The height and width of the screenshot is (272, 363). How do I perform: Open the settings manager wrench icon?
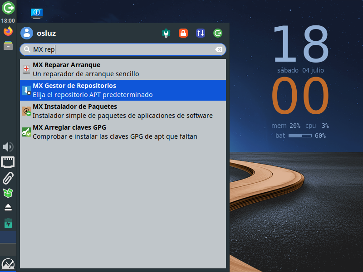(x=166, y=33)
